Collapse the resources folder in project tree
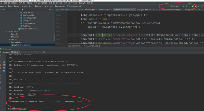204x111 pixels. coord(7,31)
